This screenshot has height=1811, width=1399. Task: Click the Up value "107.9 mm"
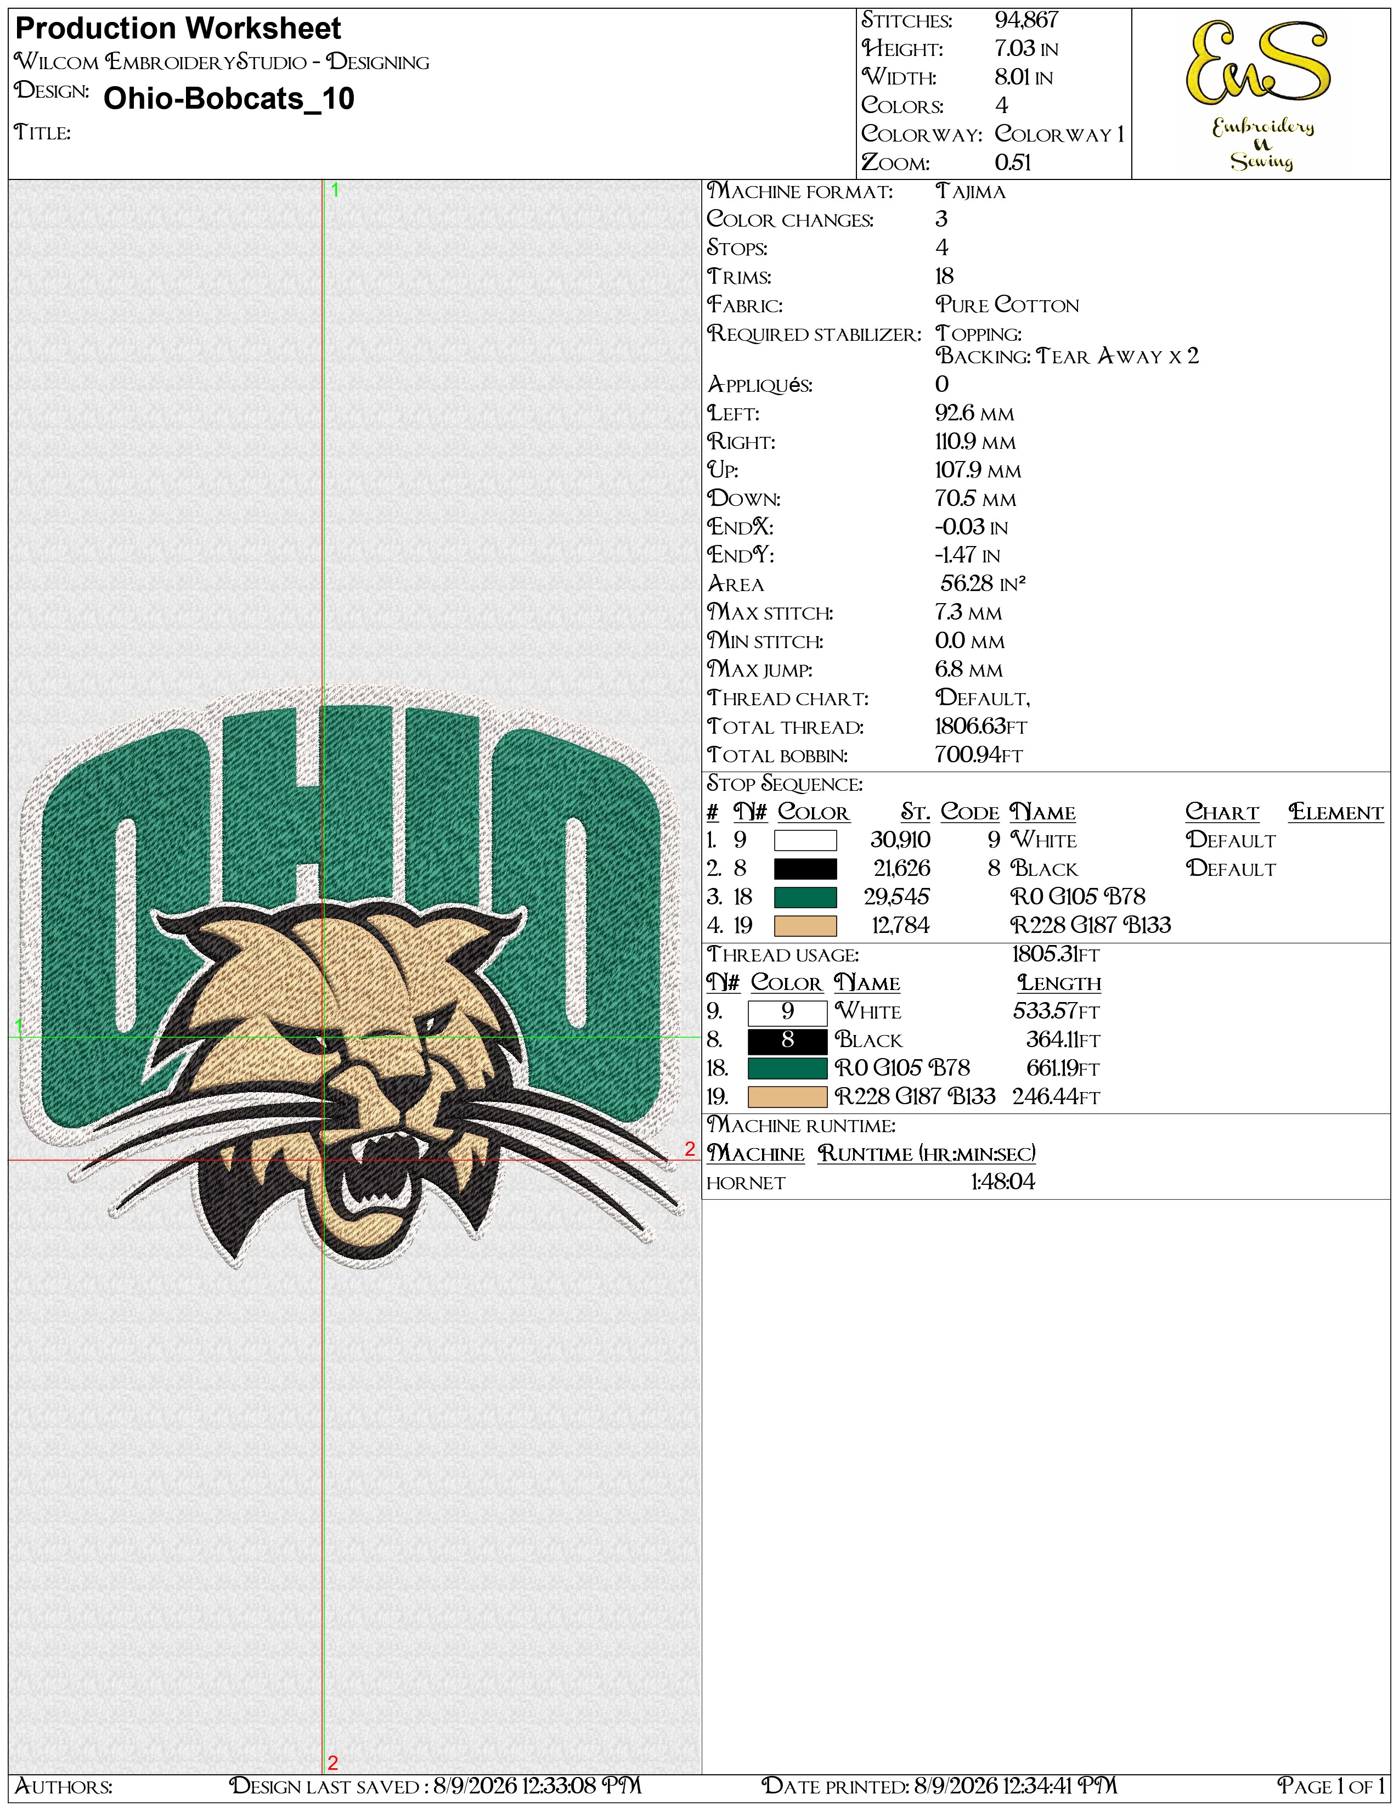(x=979, y=470)
